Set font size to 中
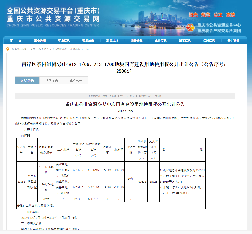This screenshot has height=234, width=252. click(131, 96)
